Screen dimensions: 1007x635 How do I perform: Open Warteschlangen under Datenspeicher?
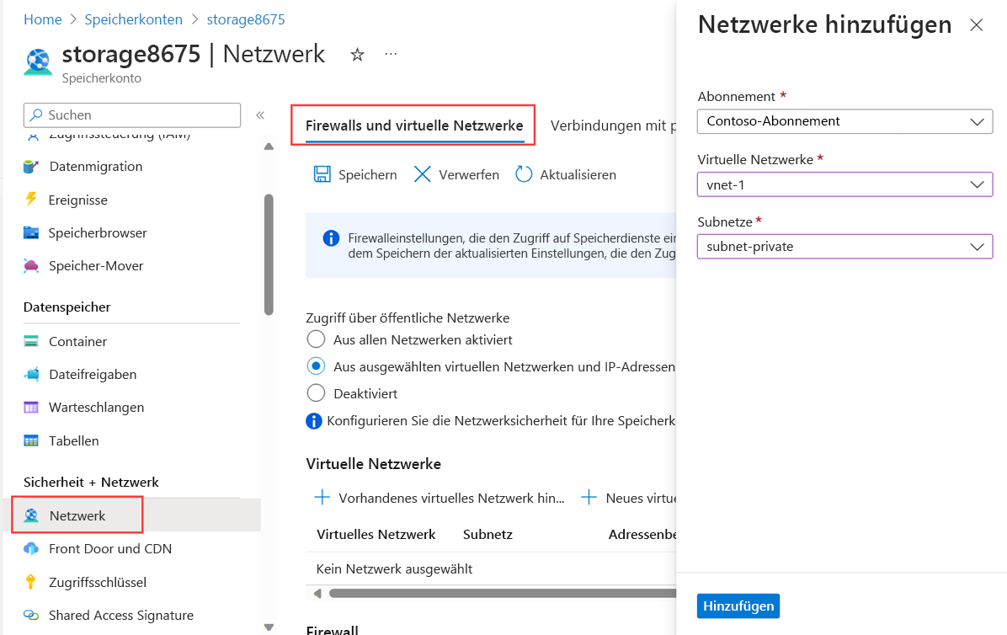tap(93, 407)
